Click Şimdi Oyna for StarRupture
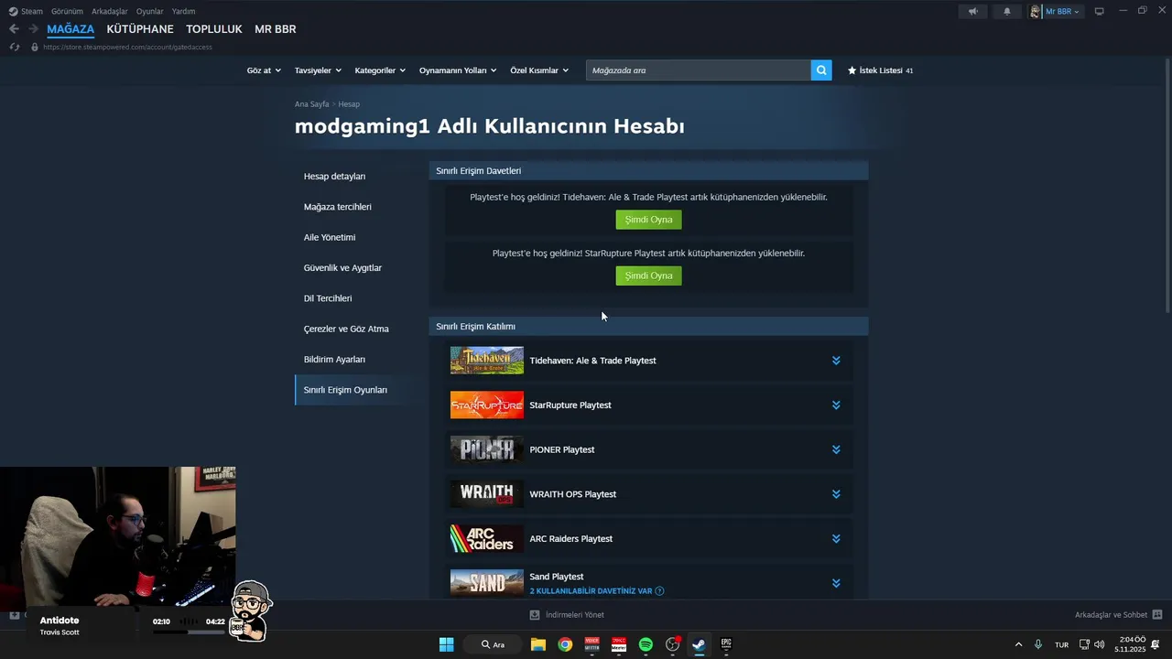The image size is (1172, 659). tap(648, 275)
